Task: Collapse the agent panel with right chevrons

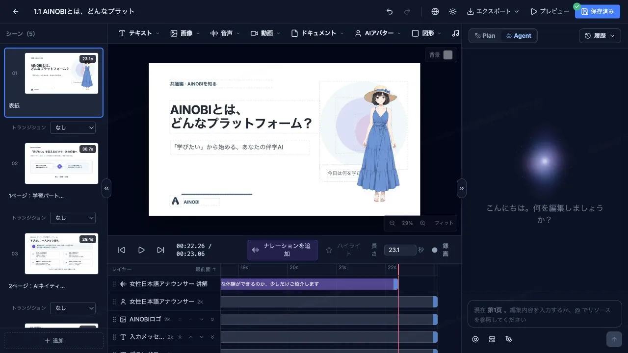Action: [x=461, y=188]
